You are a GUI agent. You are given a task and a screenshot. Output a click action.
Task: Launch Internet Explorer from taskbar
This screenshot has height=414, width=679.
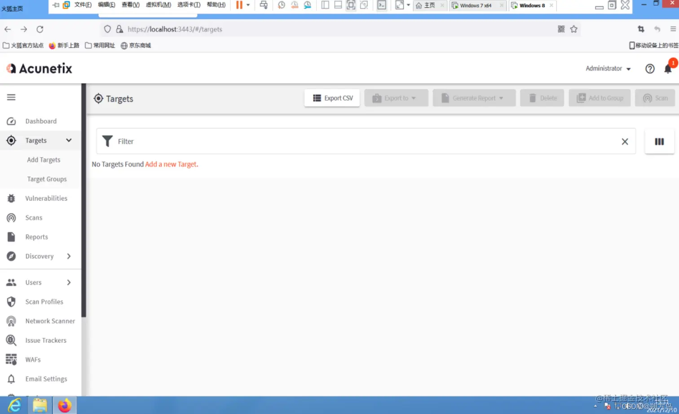coord(14,405)
